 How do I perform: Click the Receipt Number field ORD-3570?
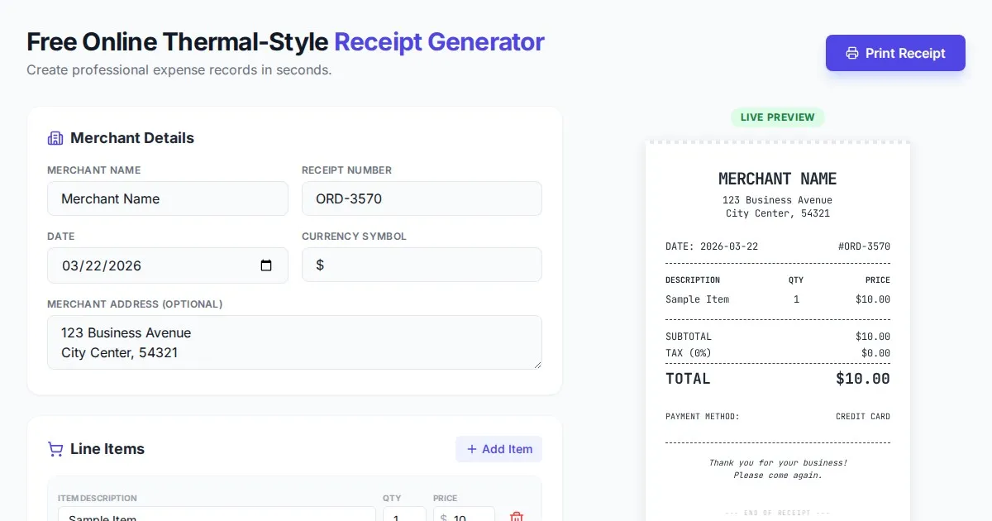click(x=422, y=198)
